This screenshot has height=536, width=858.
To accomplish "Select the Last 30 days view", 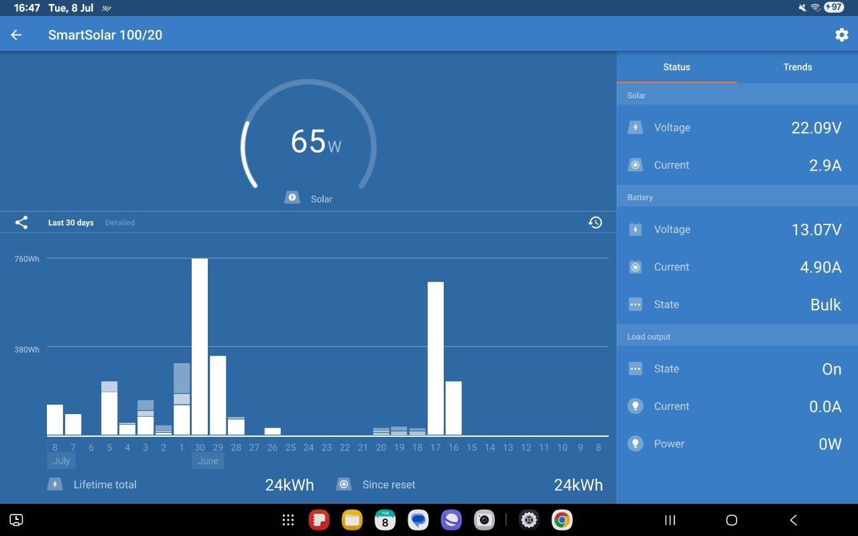I will [x=71, y=222].
